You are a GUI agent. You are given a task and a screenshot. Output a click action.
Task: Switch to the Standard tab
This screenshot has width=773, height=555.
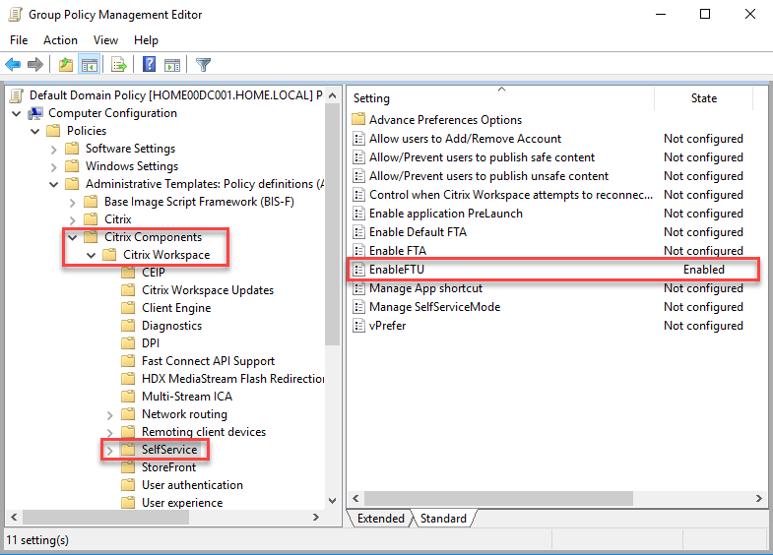(443, 519)
